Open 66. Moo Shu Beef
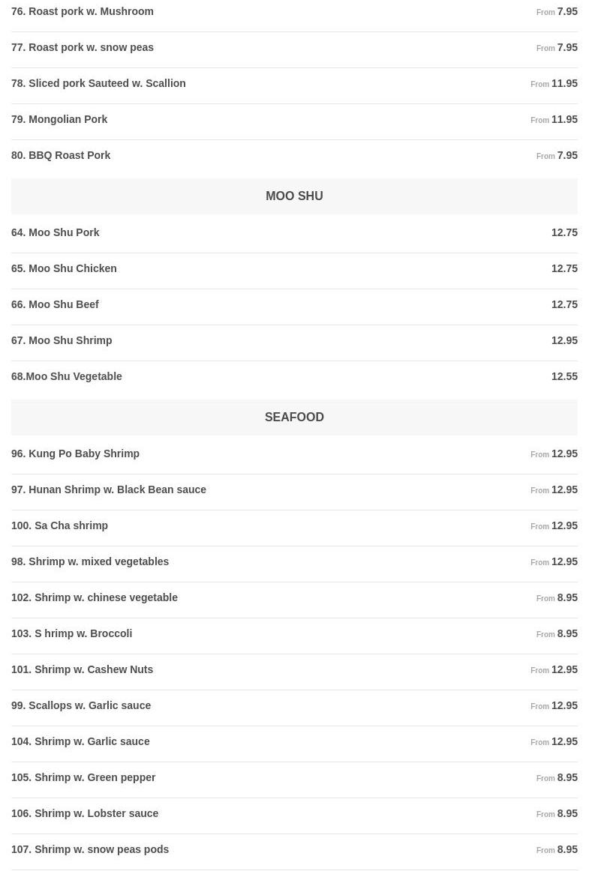Image resolution: width=589 pixels, height=871 pixels. (55, 305)
